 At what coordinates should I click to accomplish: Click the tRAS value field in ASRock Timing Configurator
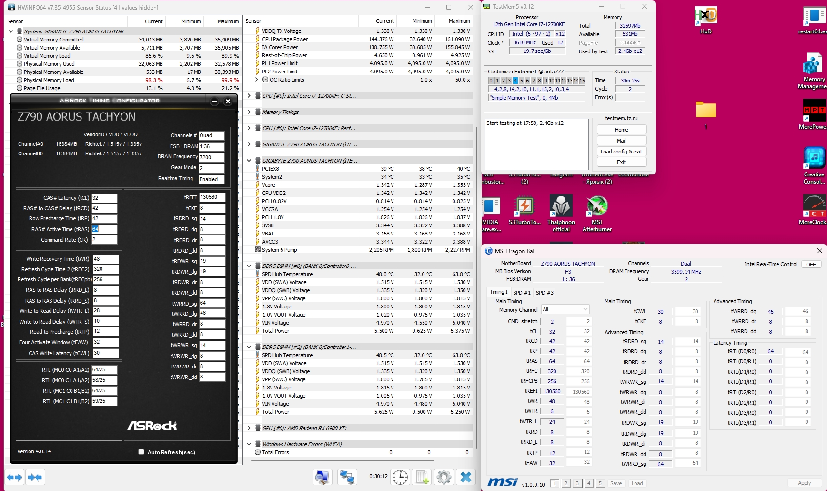pyautogui.click(x=104, y=229)
